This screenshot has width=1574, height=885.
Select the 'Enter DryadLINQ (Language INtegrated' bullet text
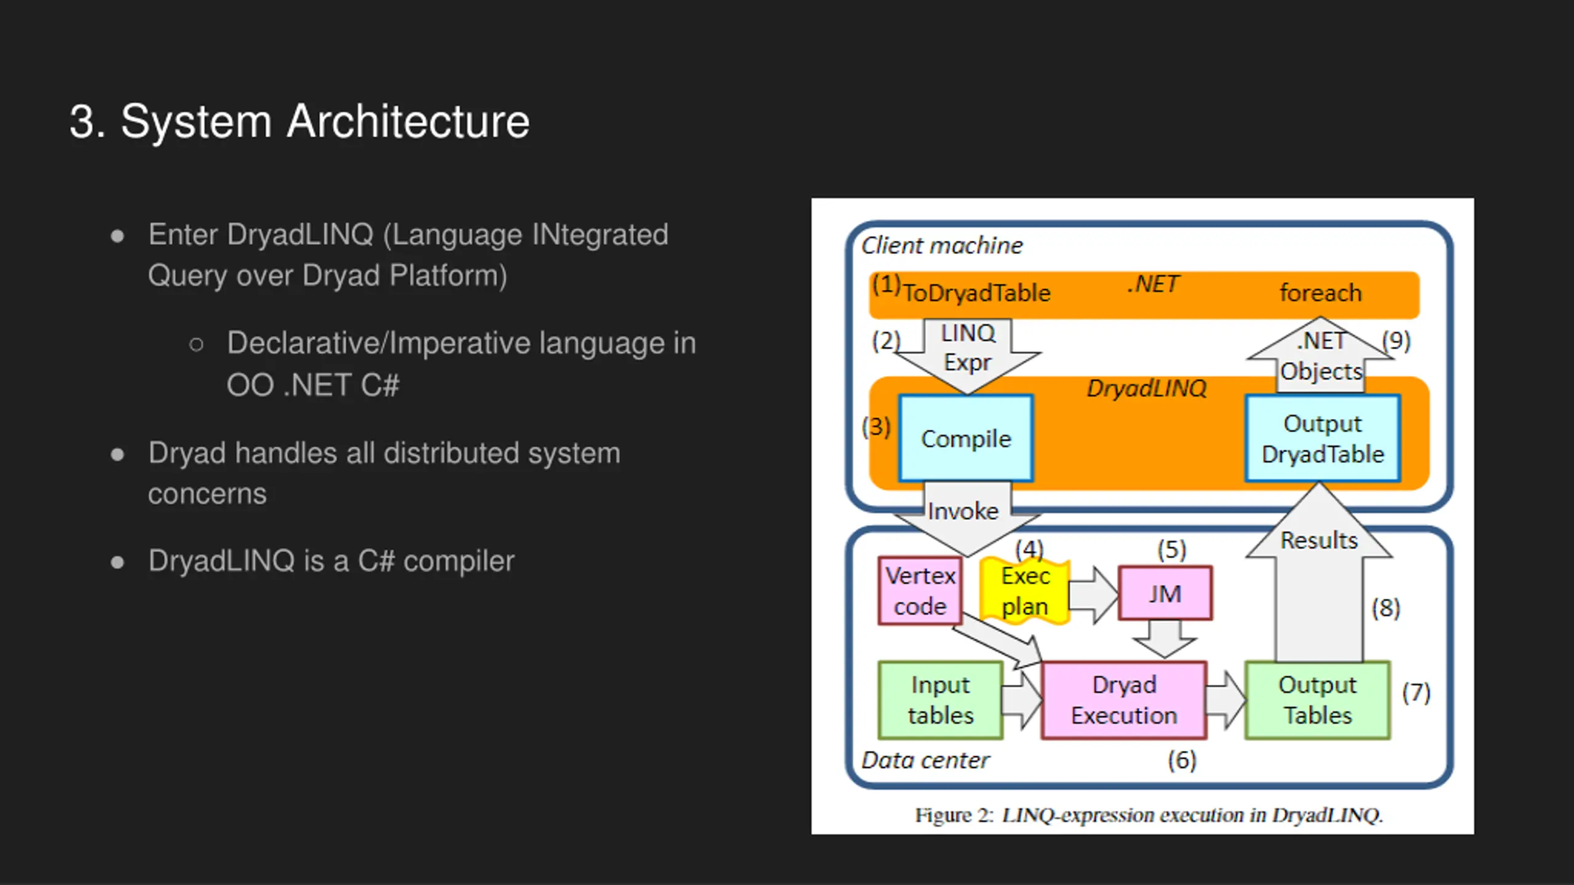point(408,235)
